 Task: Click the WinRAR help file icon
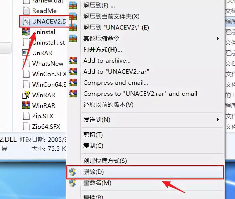[26, 95]
